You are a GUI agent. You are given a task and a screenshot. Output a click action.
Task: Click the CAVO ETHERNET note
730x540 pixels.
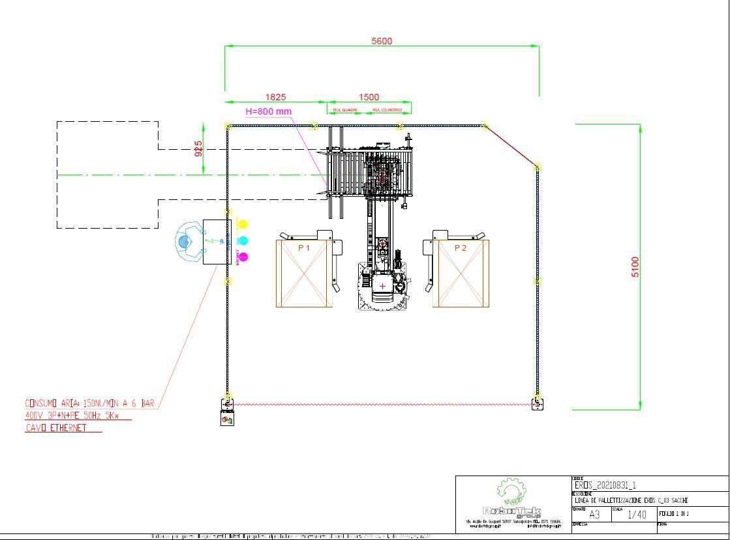pos(56,428)
